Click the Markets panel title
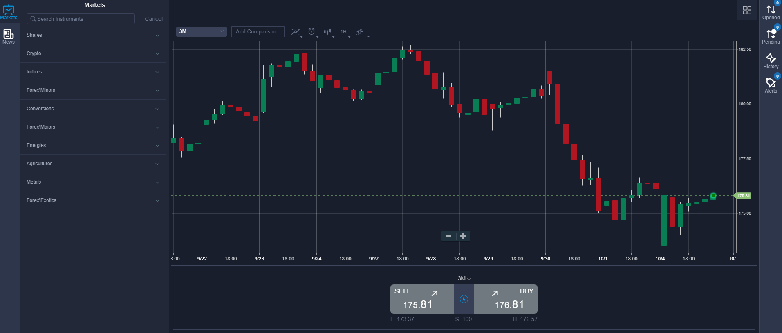The height and width of the screenshot is (333, 782). click(x=94, y=5)
